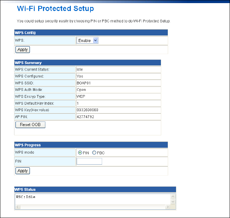Click the AP PIN value 42774792
This screenshot has width=230, height=218.
coord(86,117)
